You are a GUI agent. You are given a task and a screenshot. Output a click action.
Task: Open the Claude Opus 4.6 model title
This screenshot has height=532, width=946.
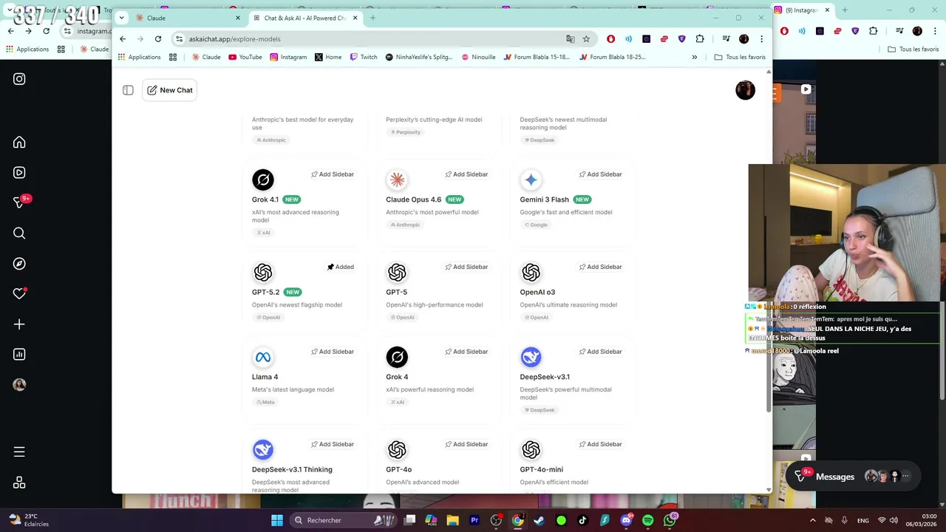click(x=413, y=199)
